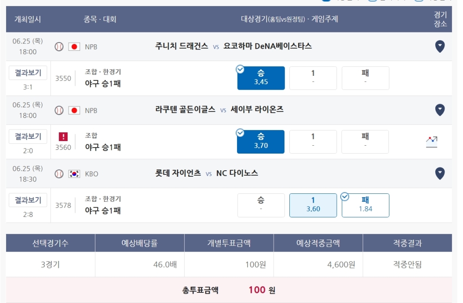Click the Japan flag on the first NPB row
Screen dimensions: 463x303
click(74, 47)
